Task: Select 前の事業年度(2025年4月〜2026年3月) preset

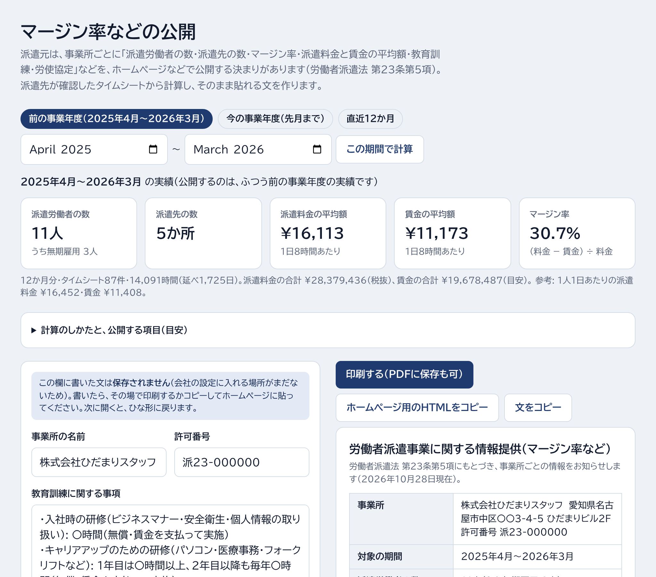Action: (117, 119)
